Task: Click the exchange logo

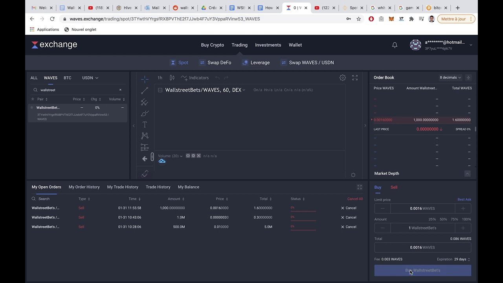Action: coord(54,45)
